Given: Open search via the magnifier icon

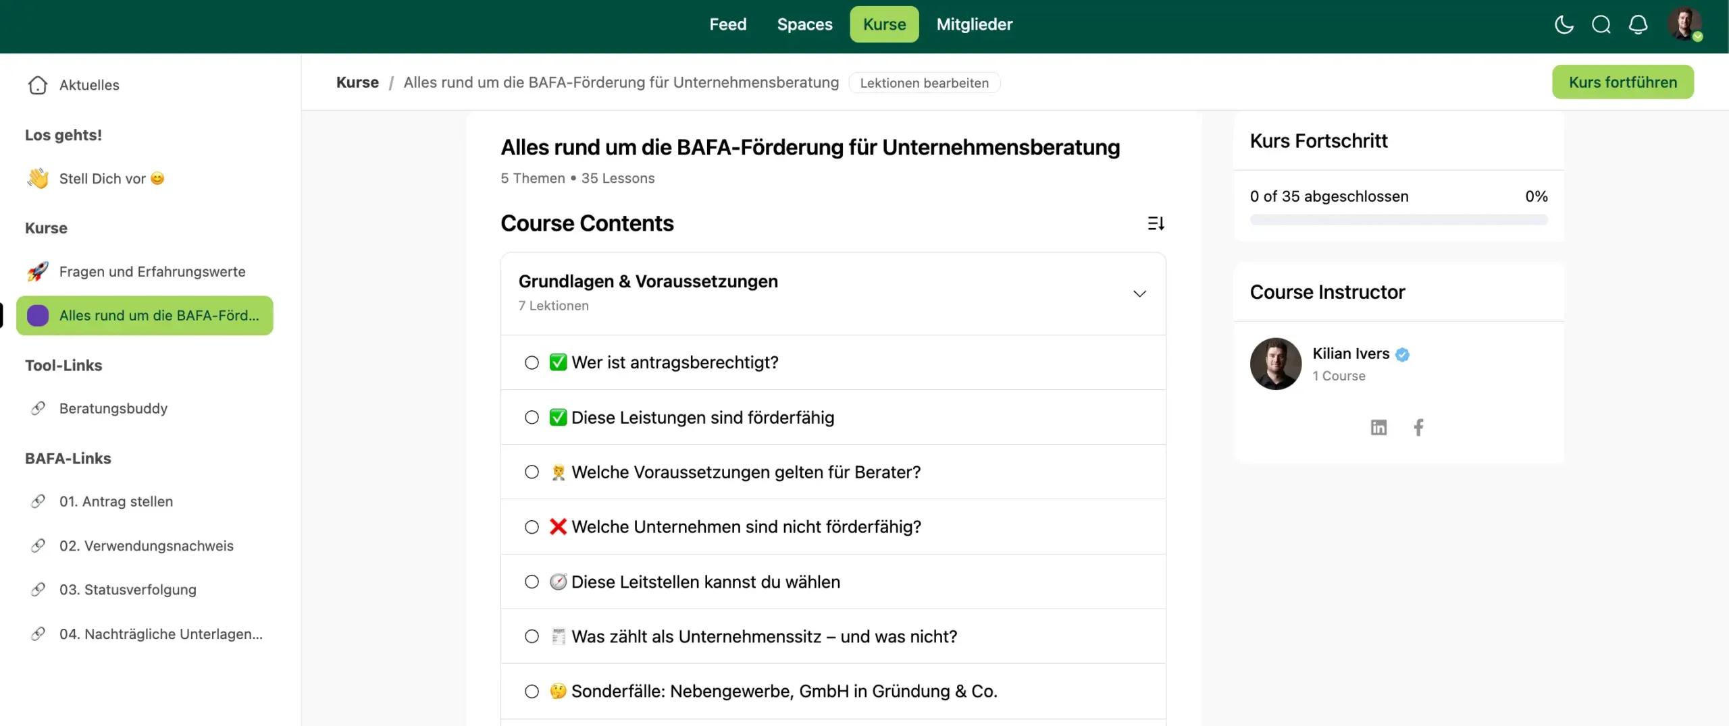Looking at the screenshot, I should [x=1601, y=25].
